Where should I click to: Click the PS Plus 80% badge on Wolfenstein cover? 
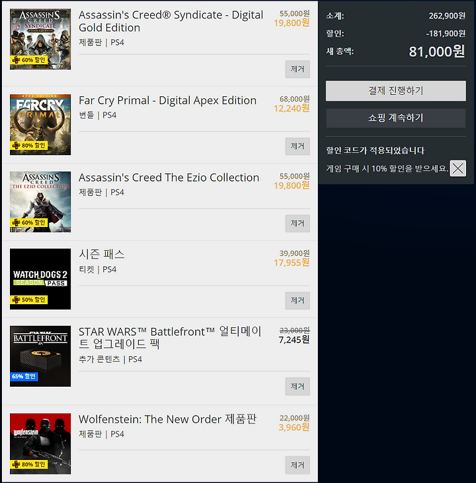point(29,465)
